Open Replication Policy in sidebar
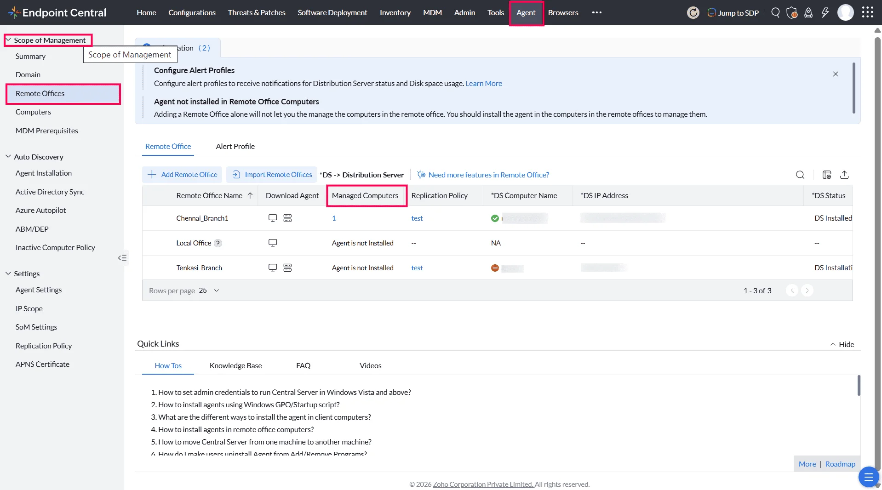Image resolution: width=882 pixels, height=490 pixels. 44,346
